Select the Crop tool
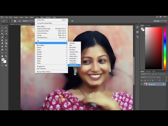 tap(2, 34)
